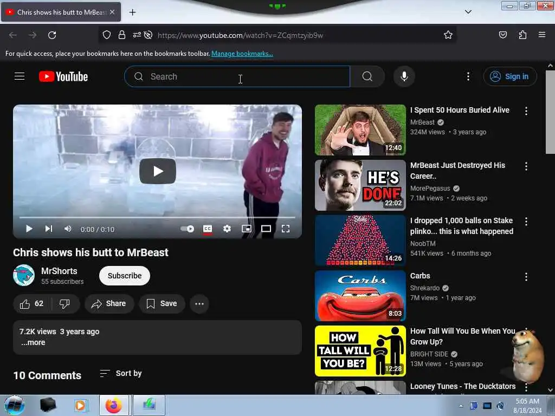Click in the YouTube Search field

[x=237, y=76]
